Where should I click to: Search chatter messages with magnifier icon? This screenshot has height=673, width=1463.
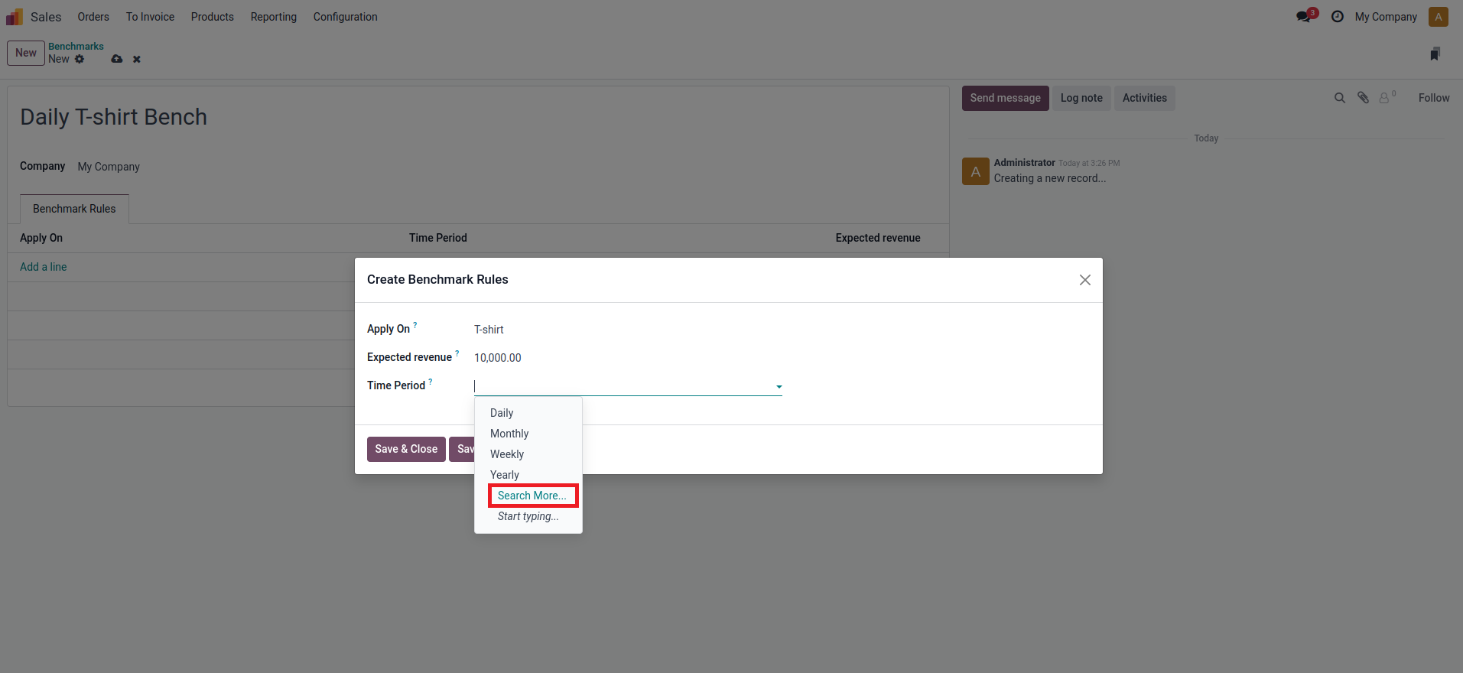[1340, 98]
